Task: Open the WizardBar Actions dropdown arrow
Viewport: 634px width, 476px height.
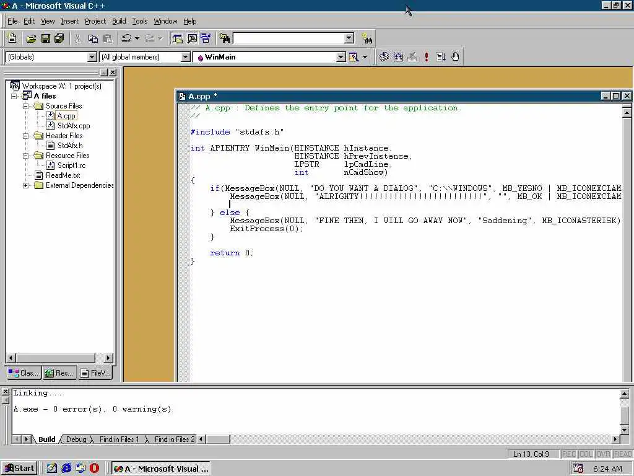Action: coord(365,57)
